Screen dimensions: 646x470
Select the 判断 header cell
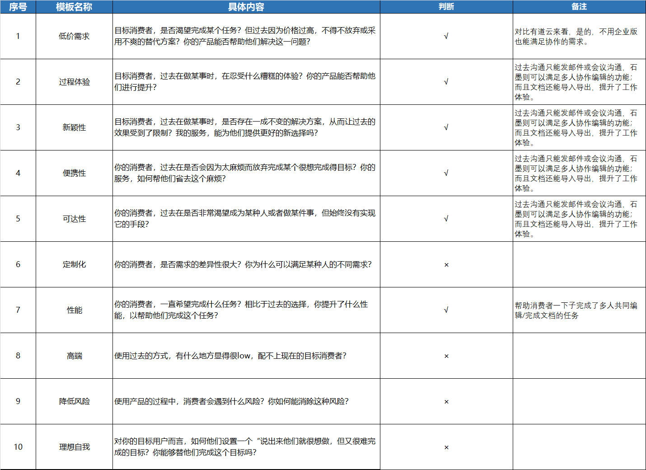(x=446, y=7)
